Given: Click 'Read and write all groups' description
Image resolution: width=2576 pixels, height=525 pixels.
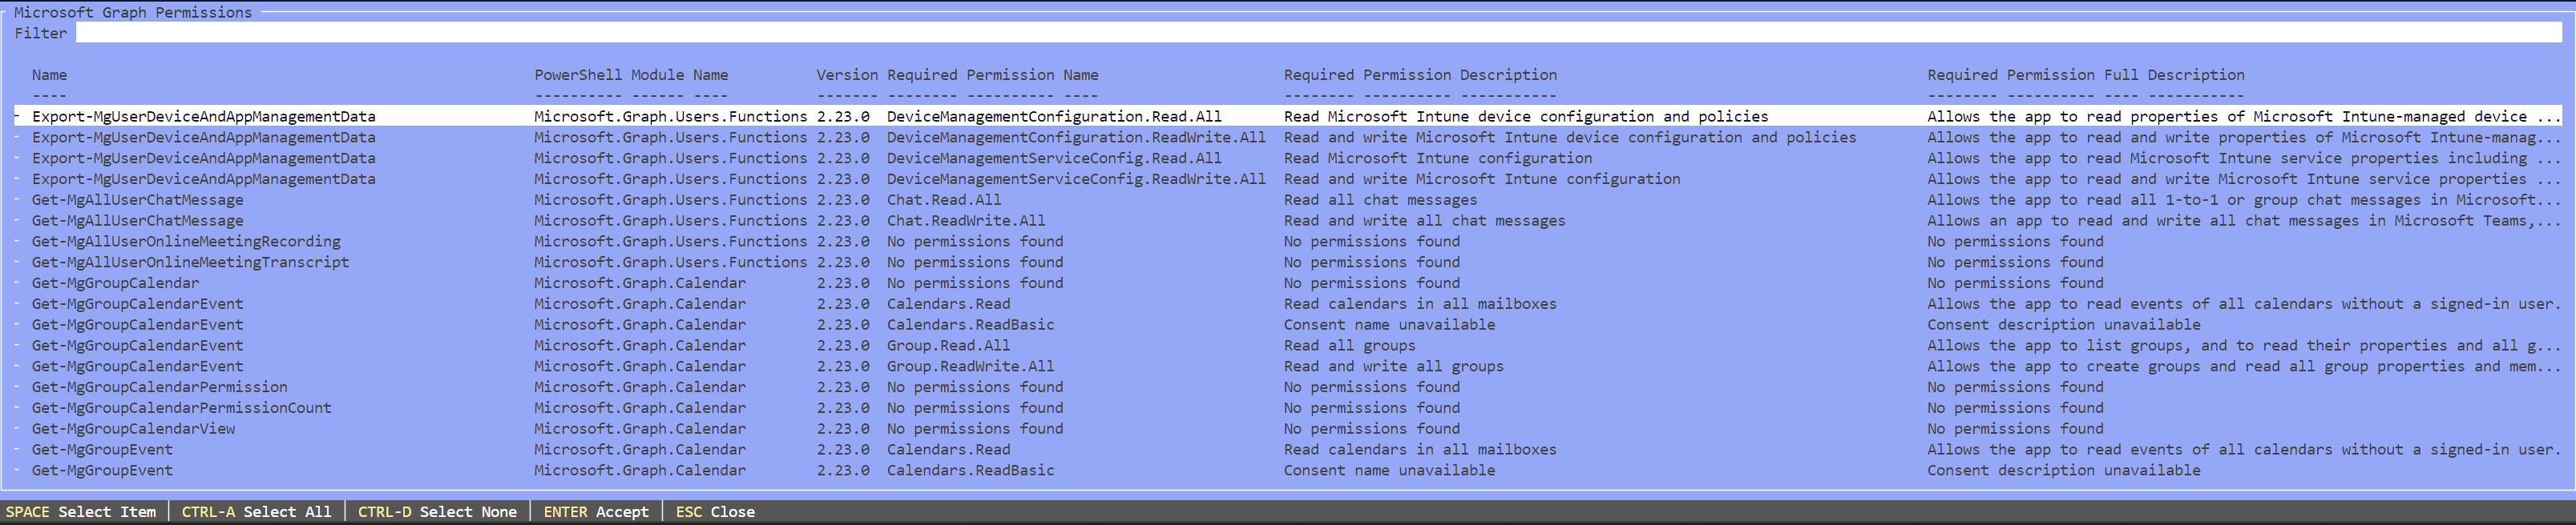Looking at the screenshot, I should tap(1393, 367).
